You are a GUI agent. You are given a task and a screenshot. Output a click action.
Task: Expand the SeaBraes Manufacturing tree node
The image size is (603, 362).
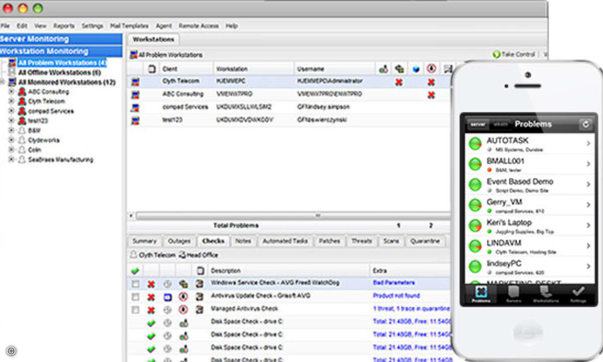(12, 160)
